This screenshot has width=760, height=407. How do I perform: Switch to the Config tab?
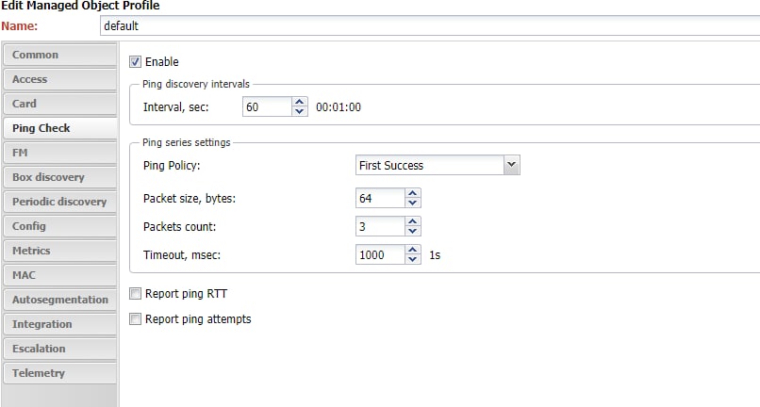click(59, 226)
